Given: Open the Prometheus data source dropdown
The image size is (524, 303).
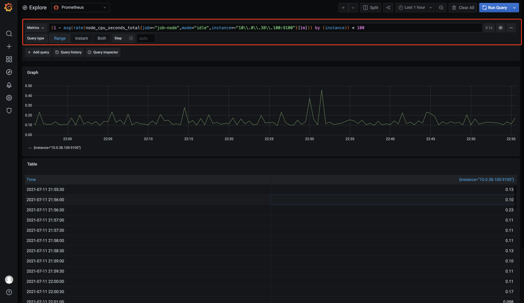Looking at the screenshot, I should [x=81, y=8].
